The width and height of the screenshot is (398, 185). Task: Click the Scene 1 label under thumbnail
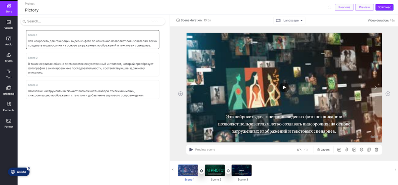(x=189, y=180)
